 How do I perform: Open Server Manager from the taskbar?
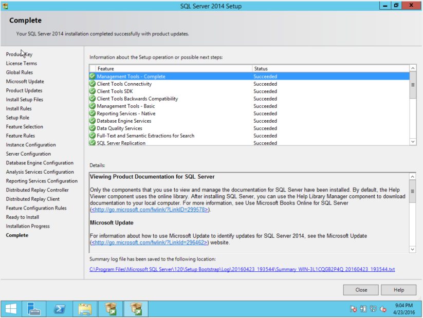click(x=34, y=308)
